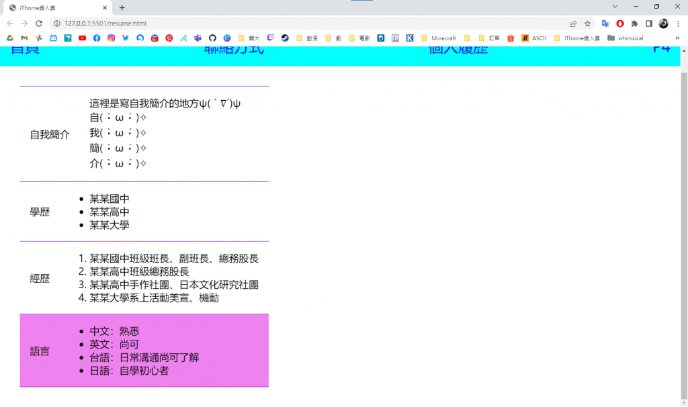Expand the Minecraft bookmarks folder

[438, 38]
